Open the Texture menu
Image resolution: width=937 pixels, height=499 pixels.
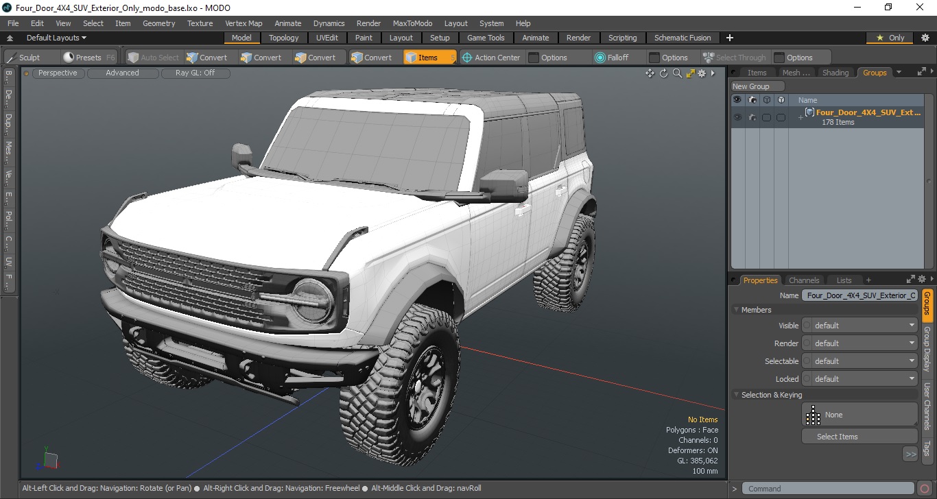click(200, 23)
